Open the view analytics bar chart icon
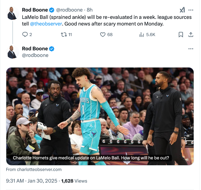This screenshot has height=190, width=201. pos(142,34)
